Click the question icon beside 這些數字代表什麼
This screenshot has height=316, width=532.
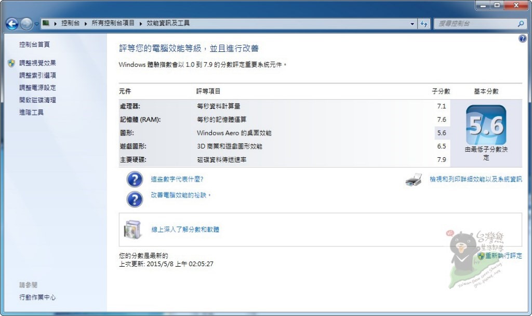tap(135, 180)
